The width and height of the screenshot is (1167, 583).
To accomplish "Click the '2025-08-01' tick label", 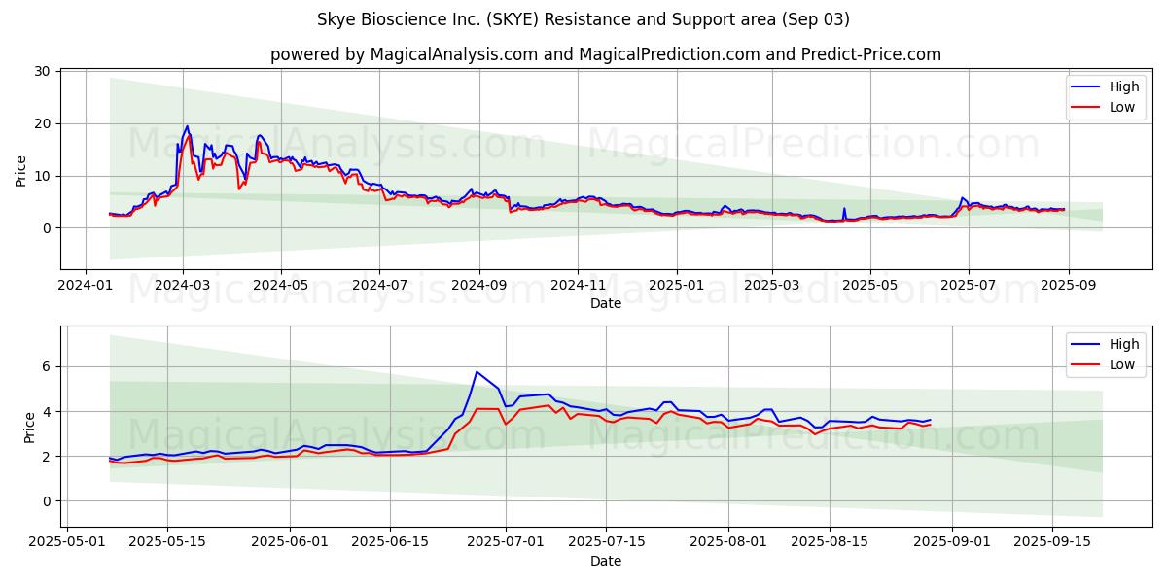I will 727,542.
